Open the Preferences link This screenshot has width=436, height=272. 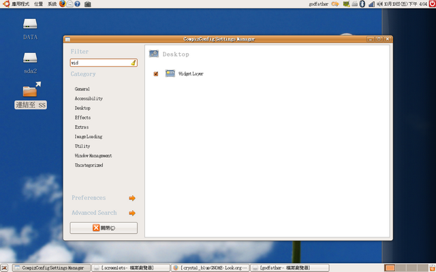click(89, 198)
